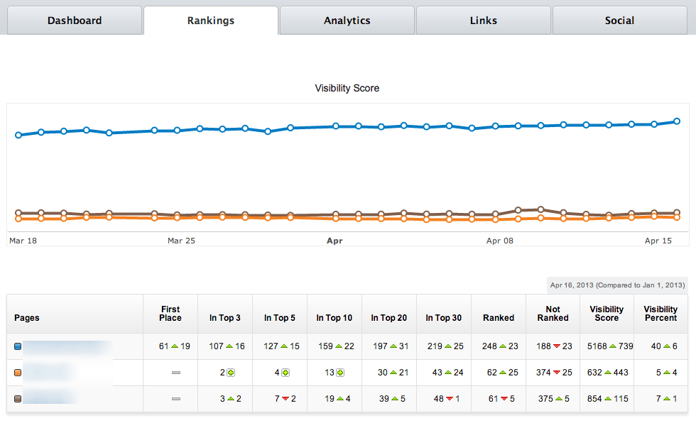
Task: Click the blurred page name in orange row
Action: click(48, 373)
